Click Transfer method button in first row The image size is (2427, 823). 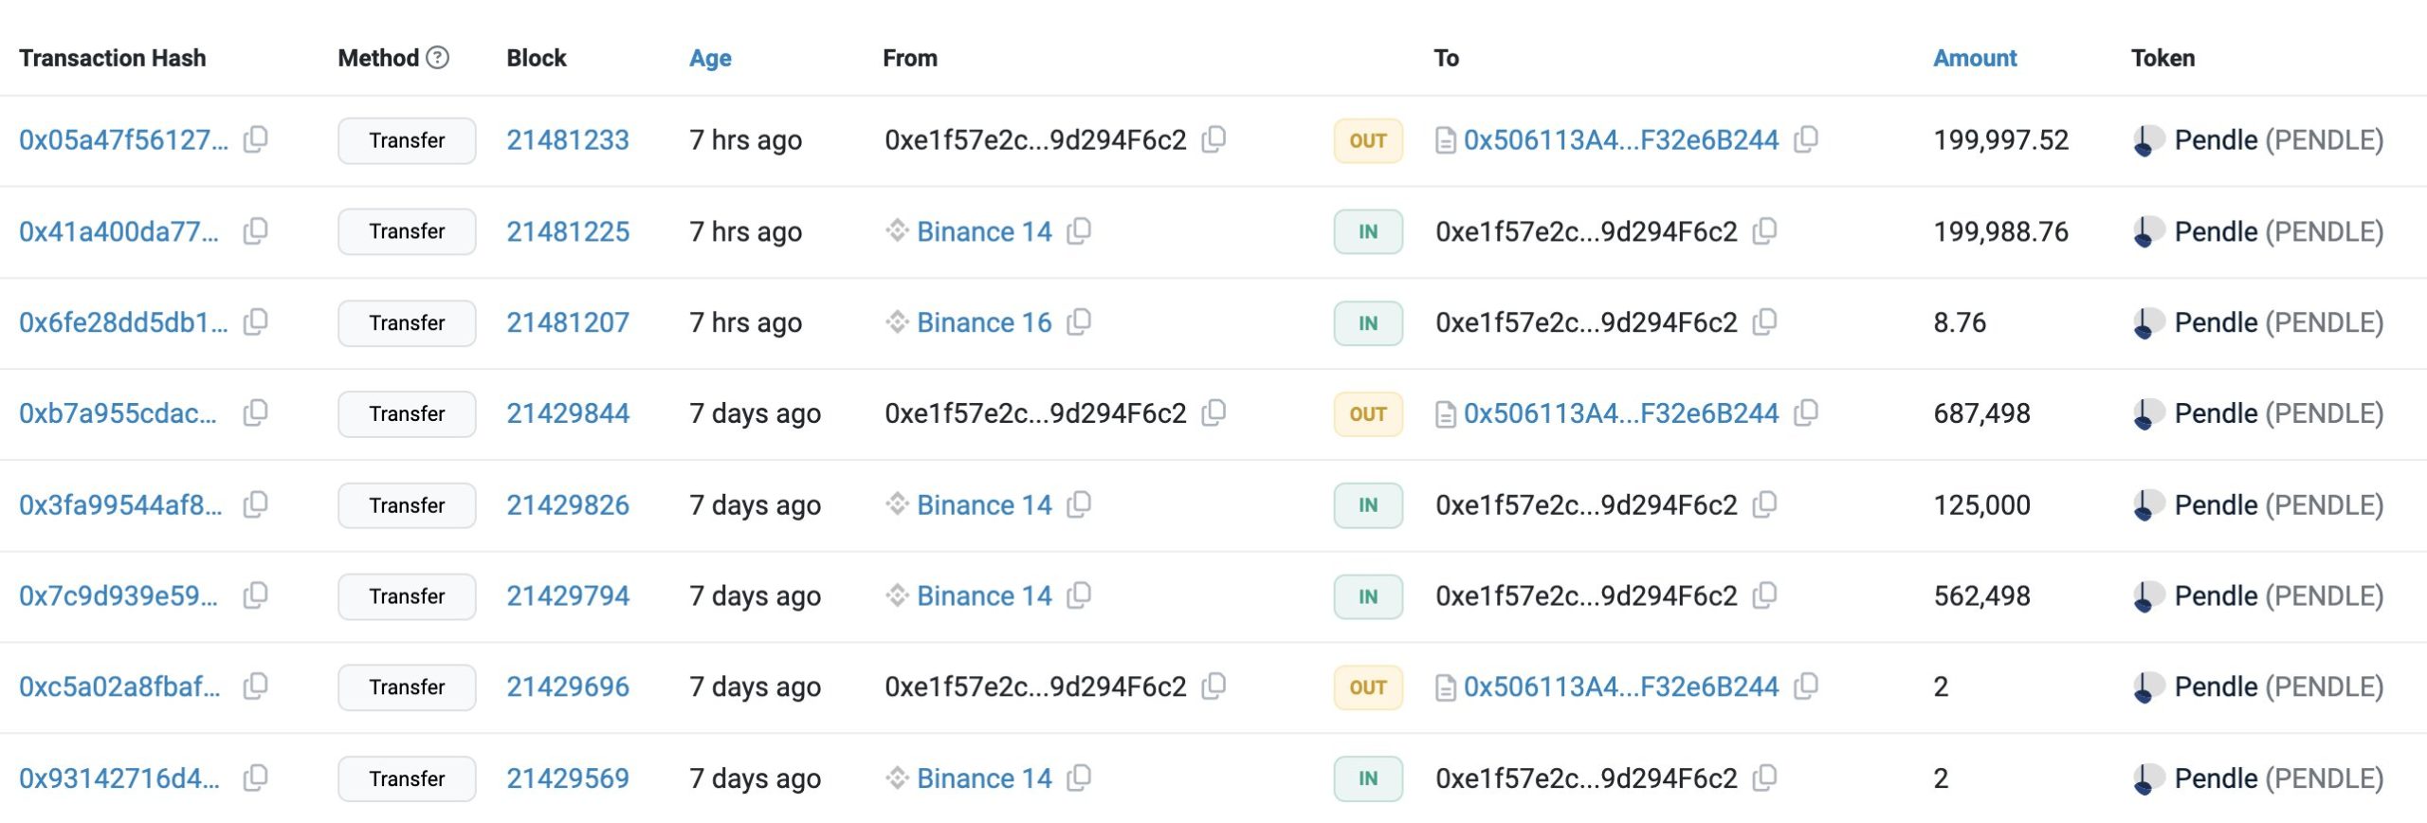(407, 140)
